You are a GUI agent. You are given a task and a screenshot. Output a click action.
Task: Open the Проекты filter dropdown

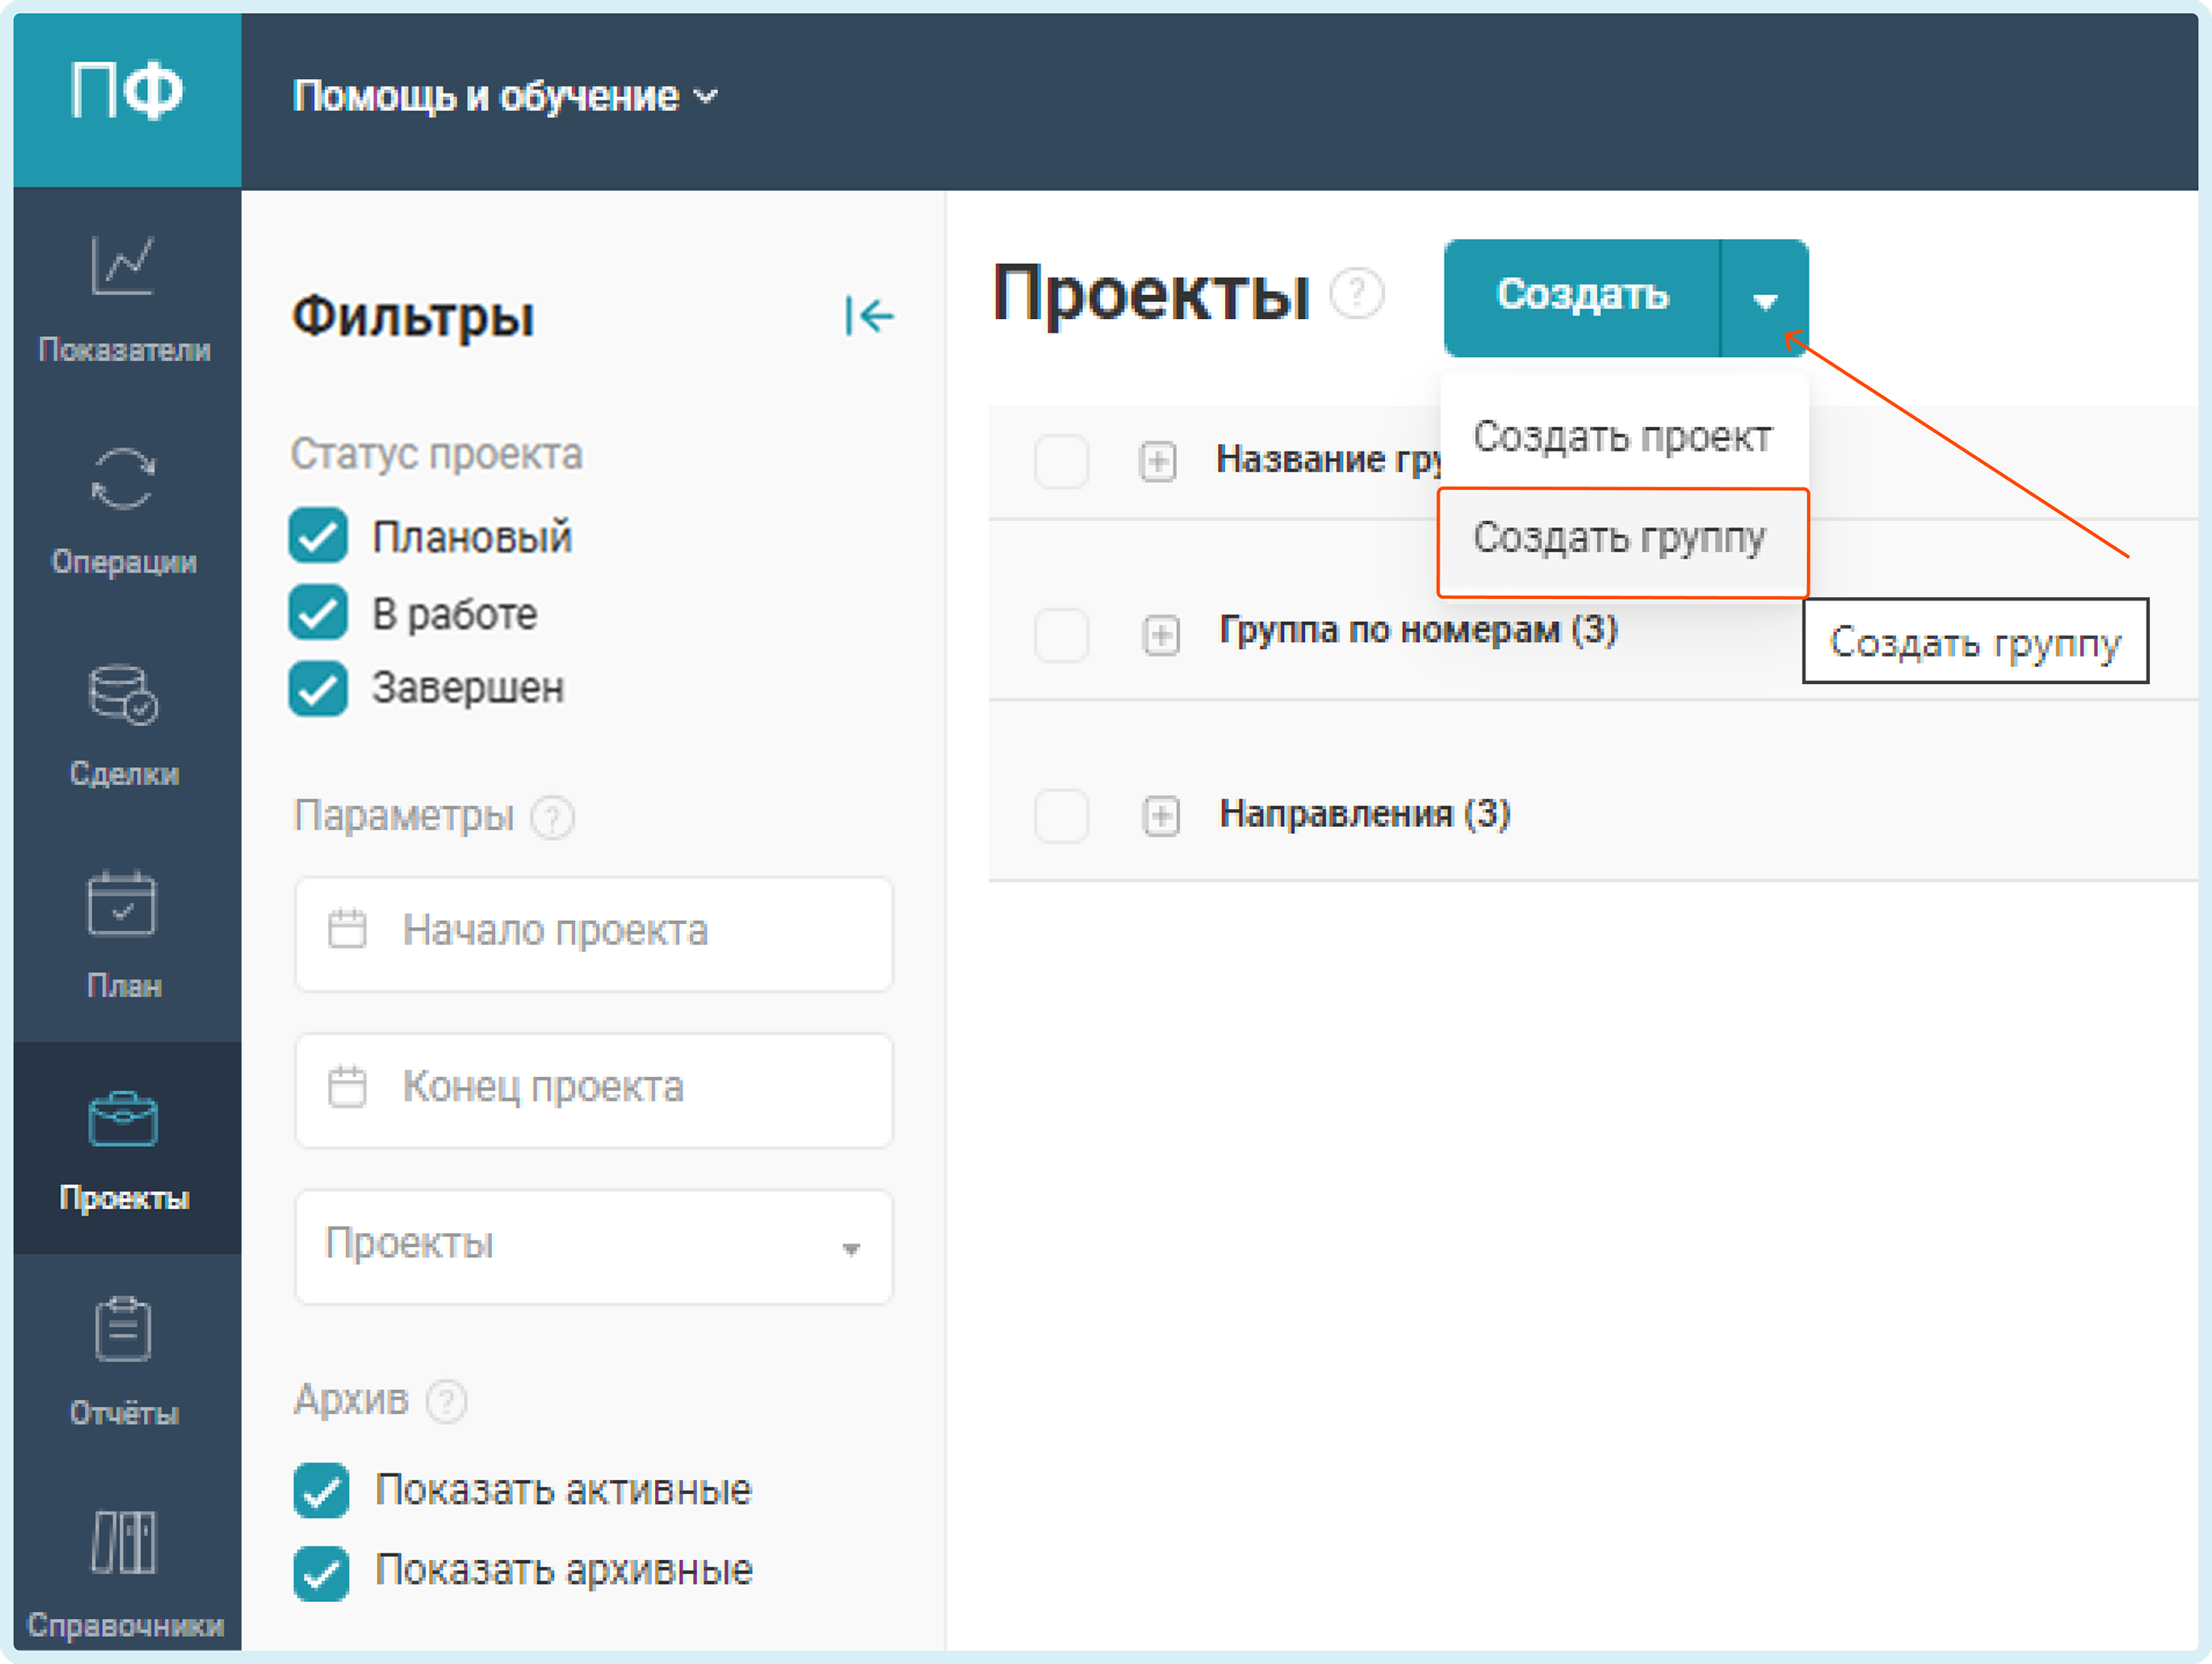[x=593, y=1246]
